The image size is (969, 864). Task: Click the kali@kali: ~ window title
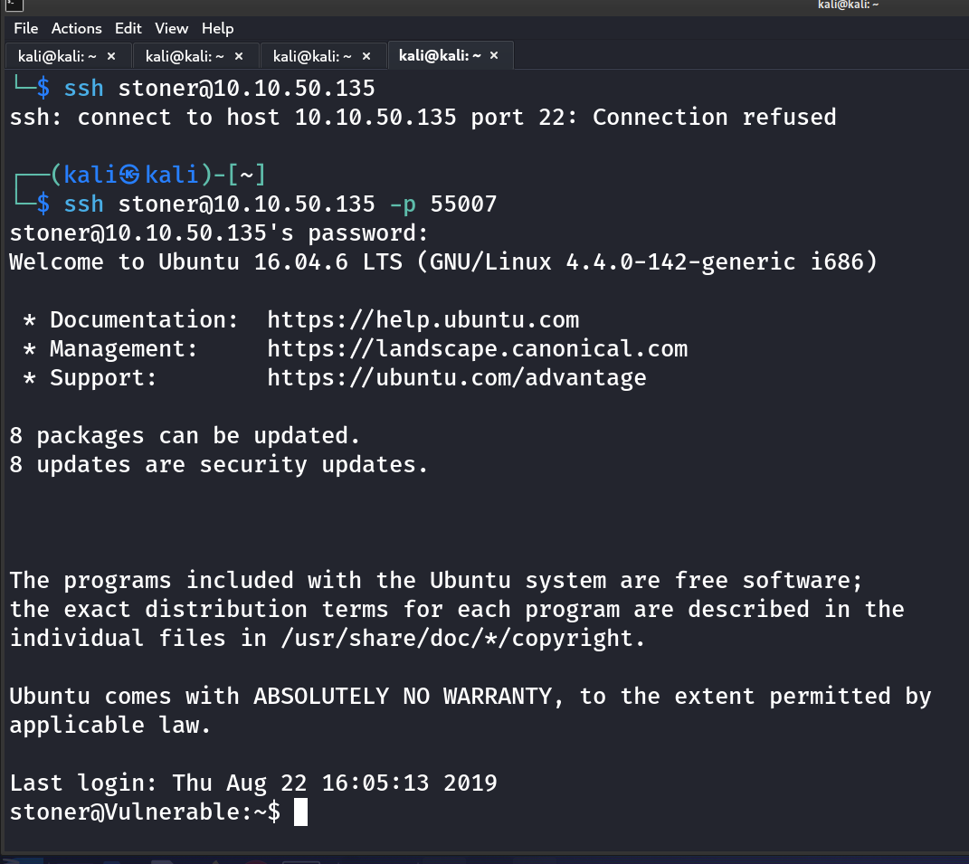(848, 5)
